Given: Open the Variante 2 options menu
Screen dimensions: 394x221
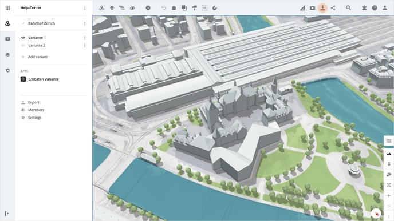Looking at the screenshot, I should tap(85, 45).
